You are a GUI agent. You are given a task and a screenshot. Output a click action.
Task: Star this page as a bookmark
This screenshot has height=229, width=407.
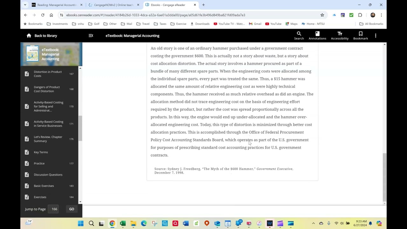click(x=322, y=15)
